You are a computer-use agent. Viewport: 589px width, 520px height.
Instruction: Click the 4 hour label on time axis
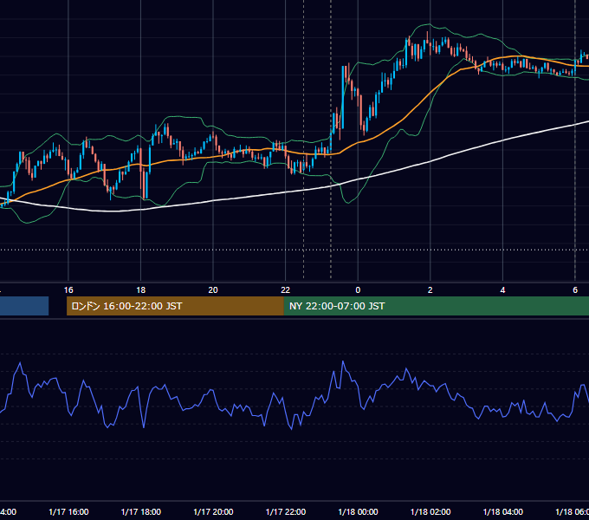tap(502, 290)
